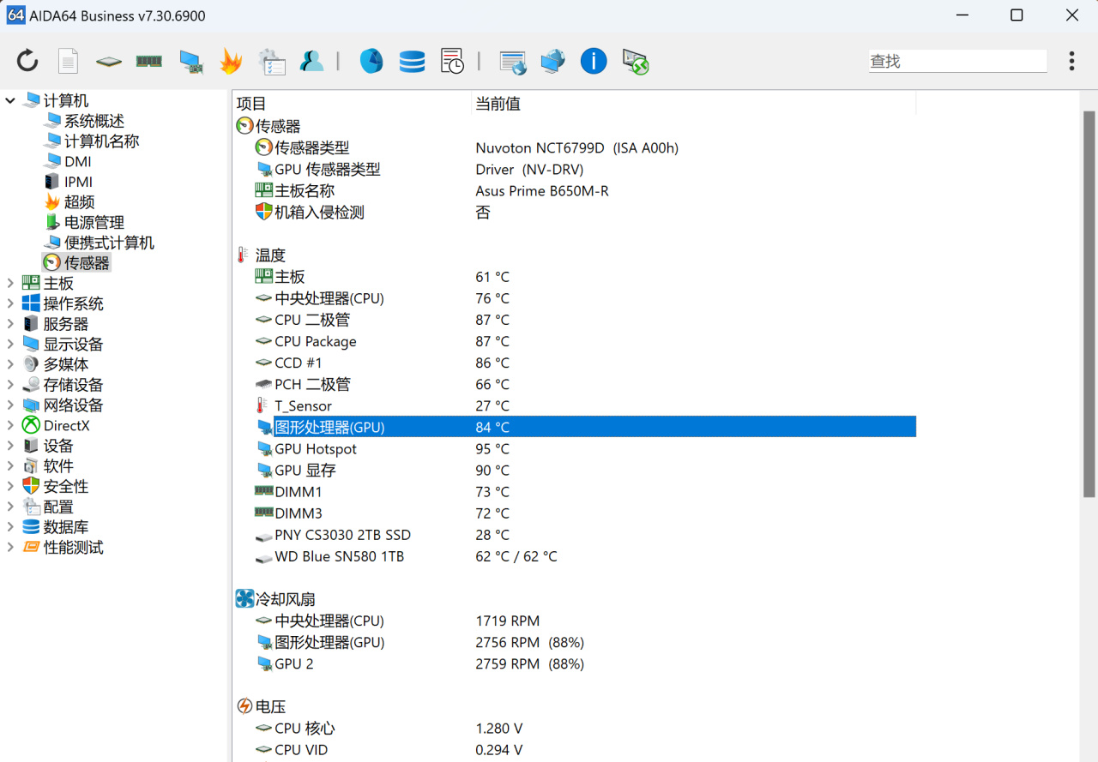Select the T_Sensor row

(x=575, y=405)
